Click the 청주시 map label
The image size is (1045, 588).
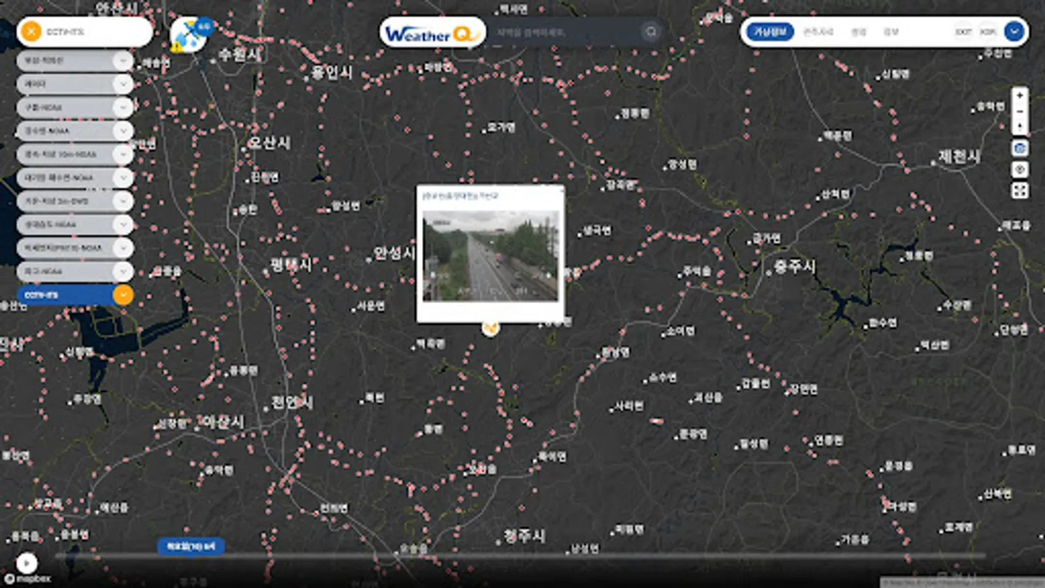pyautogui.click(x=524, y=536)
